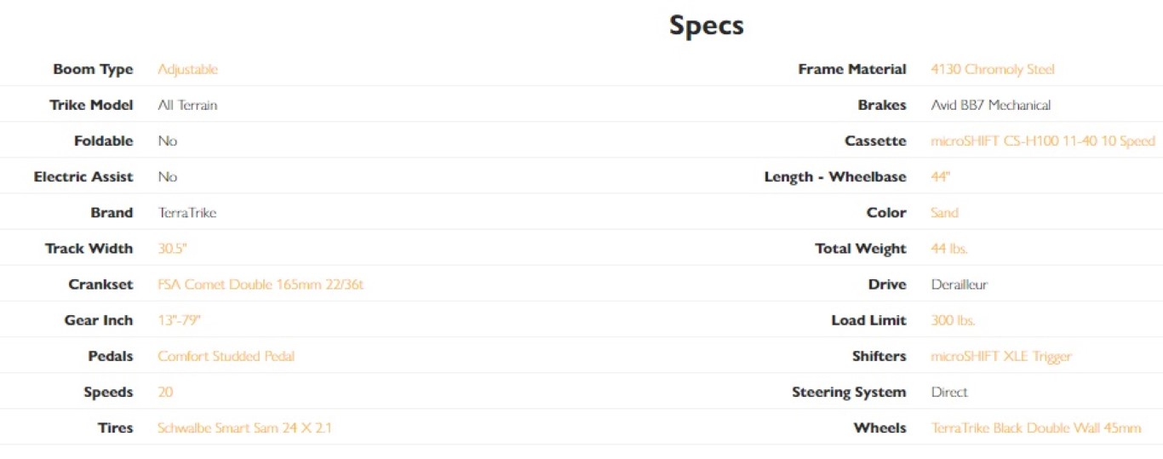Click FSA Comet Double 165mm crankset link

click(260, 284)
